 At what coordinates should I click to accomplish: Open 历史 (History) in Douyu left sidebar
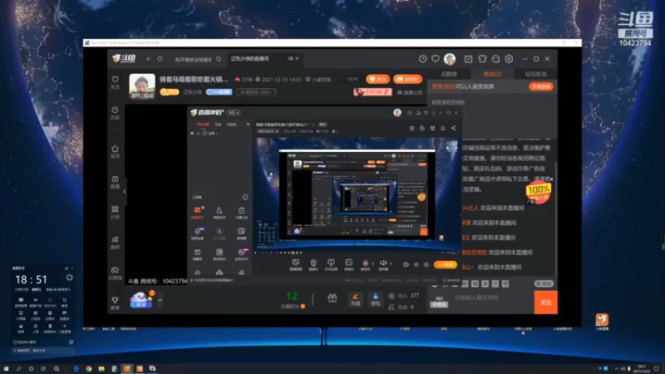pos(115,113)
